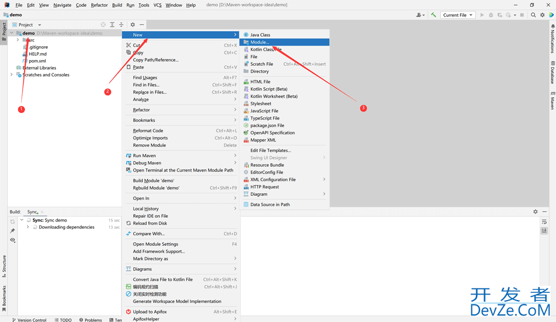Viewport: 556px width, 322px height.
Task: Open the Problems tool tab
Action: point(91,320)
